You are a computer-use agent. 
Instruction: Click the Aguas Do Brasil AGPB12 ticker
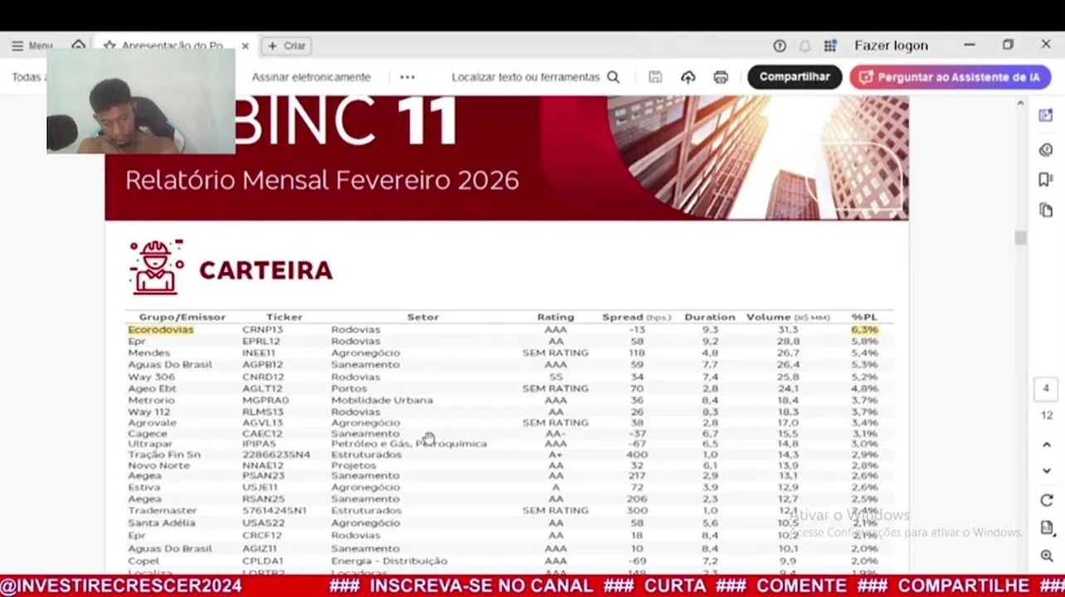262,365
